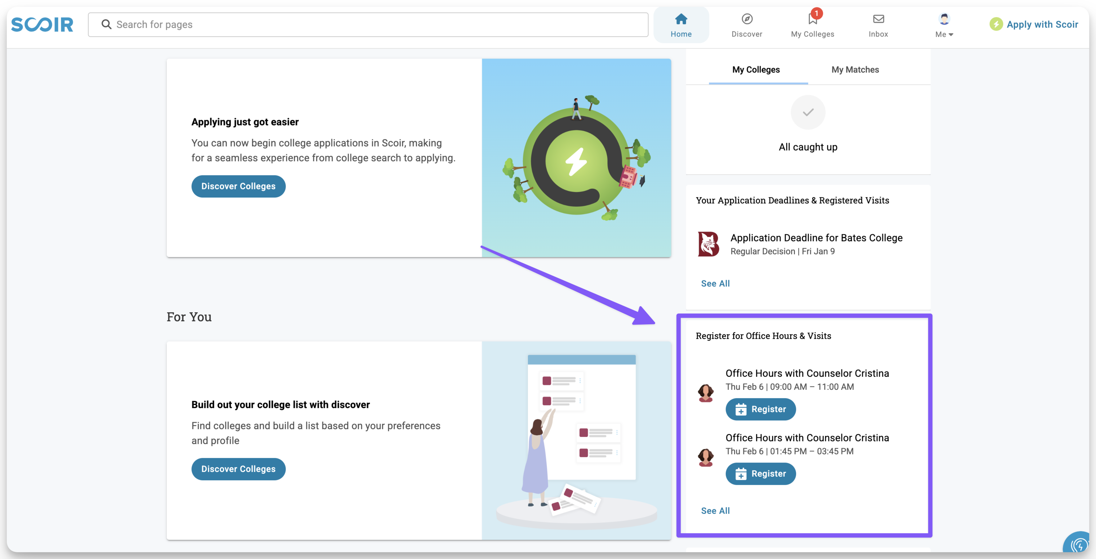Register for 09:00 AM office hours
Screen dimensions: 1096x559
point(760,409)
